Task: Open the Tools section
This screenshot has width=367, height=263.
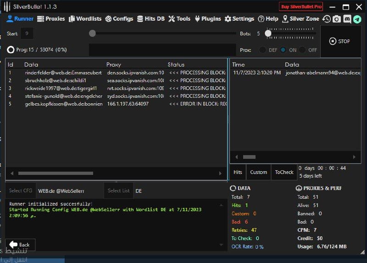Action: (x=179, y=19)
